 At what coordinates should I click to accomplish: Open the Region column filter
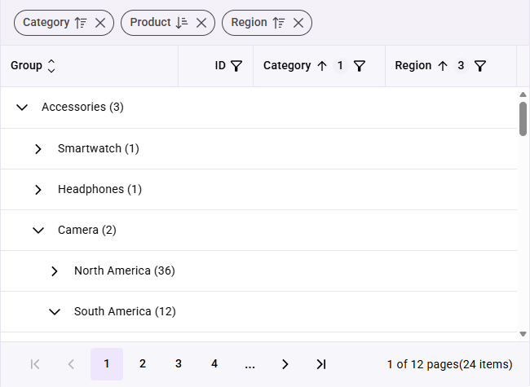pos(480,66)
